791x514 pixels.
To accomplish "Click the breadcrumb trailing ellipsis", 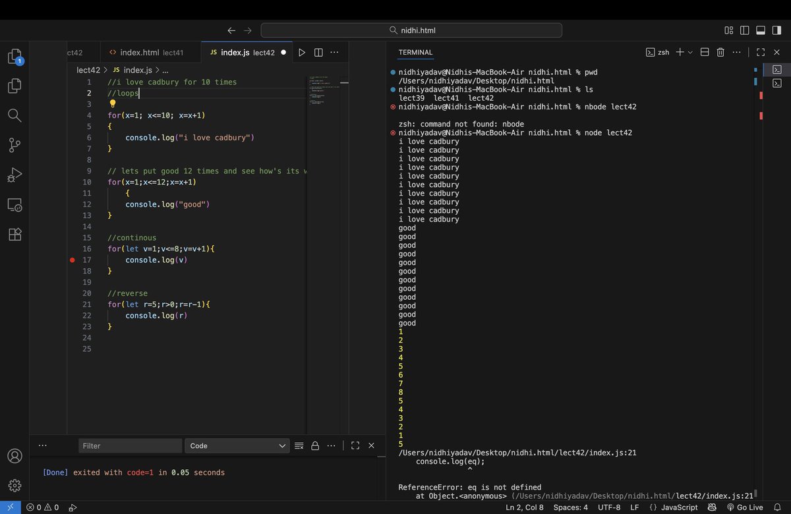I will pyautogui.click(x=165, y=70).
